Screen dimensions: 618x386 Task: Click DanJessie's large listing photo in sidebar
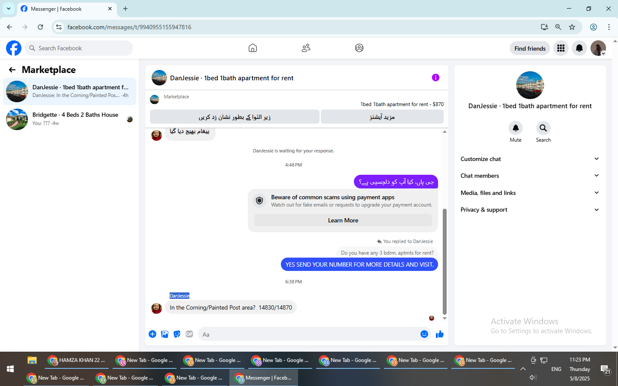(530, 85)
